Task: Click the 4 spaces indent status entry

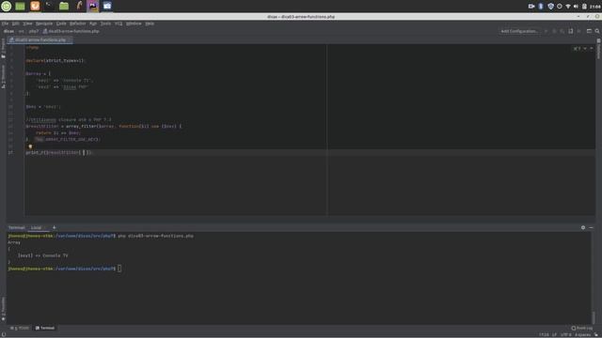Action: tap(582, 335)
